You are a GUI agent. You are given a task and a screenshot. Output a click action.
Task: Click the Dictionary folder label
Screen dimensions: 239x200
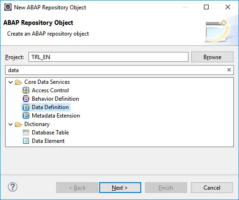click(x=37, y=124)
